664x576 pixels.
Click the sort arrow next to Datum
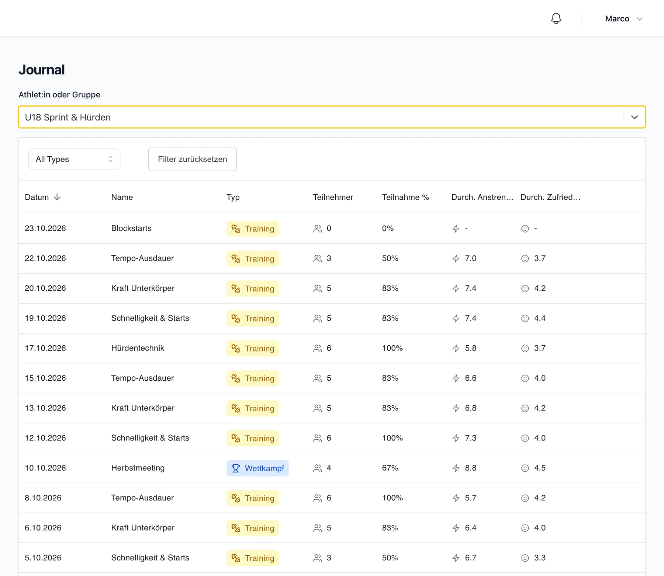pyautogui.click(x=57, y=197)
